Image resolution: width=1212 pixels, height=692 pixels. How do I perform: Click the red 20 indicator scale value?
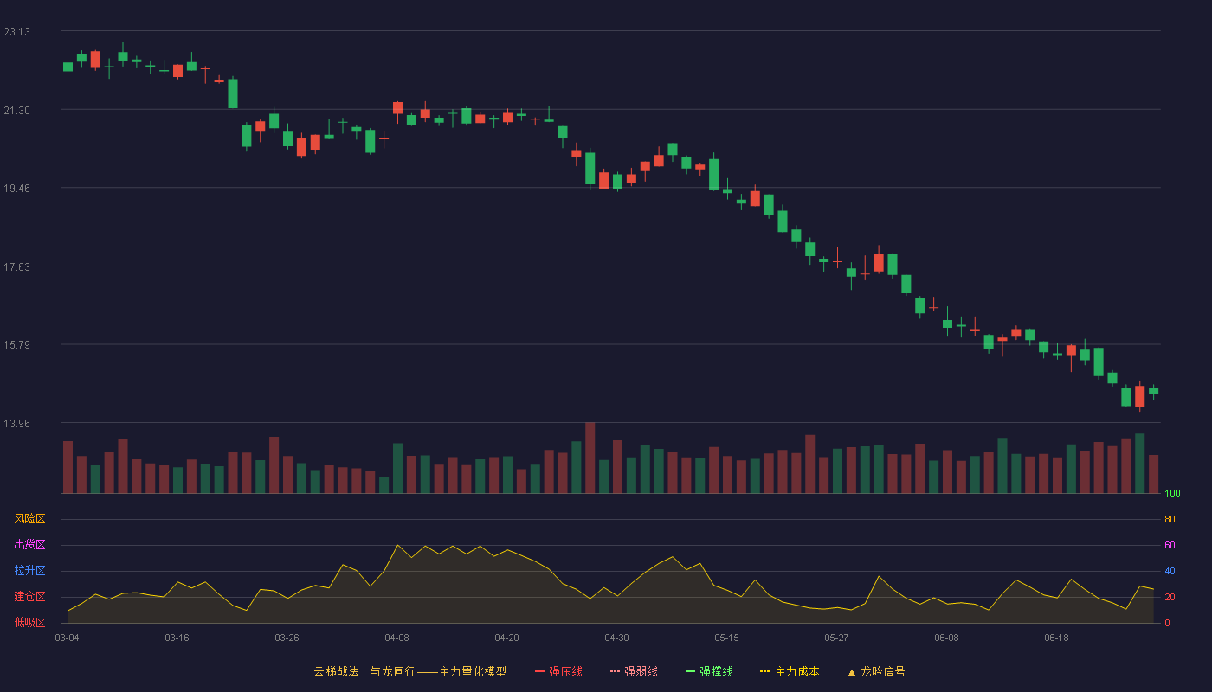coord(1170,598)
